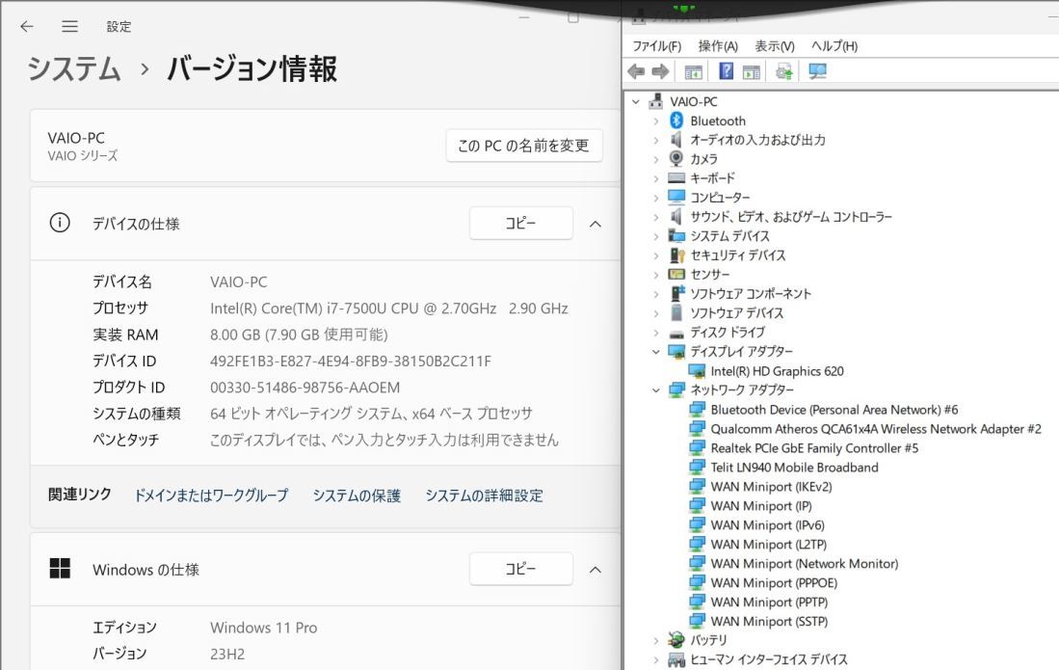Viewport: 1059px width, 670px height.
Task: Click the カメラ webcam icon
Action: click(676, 159)
